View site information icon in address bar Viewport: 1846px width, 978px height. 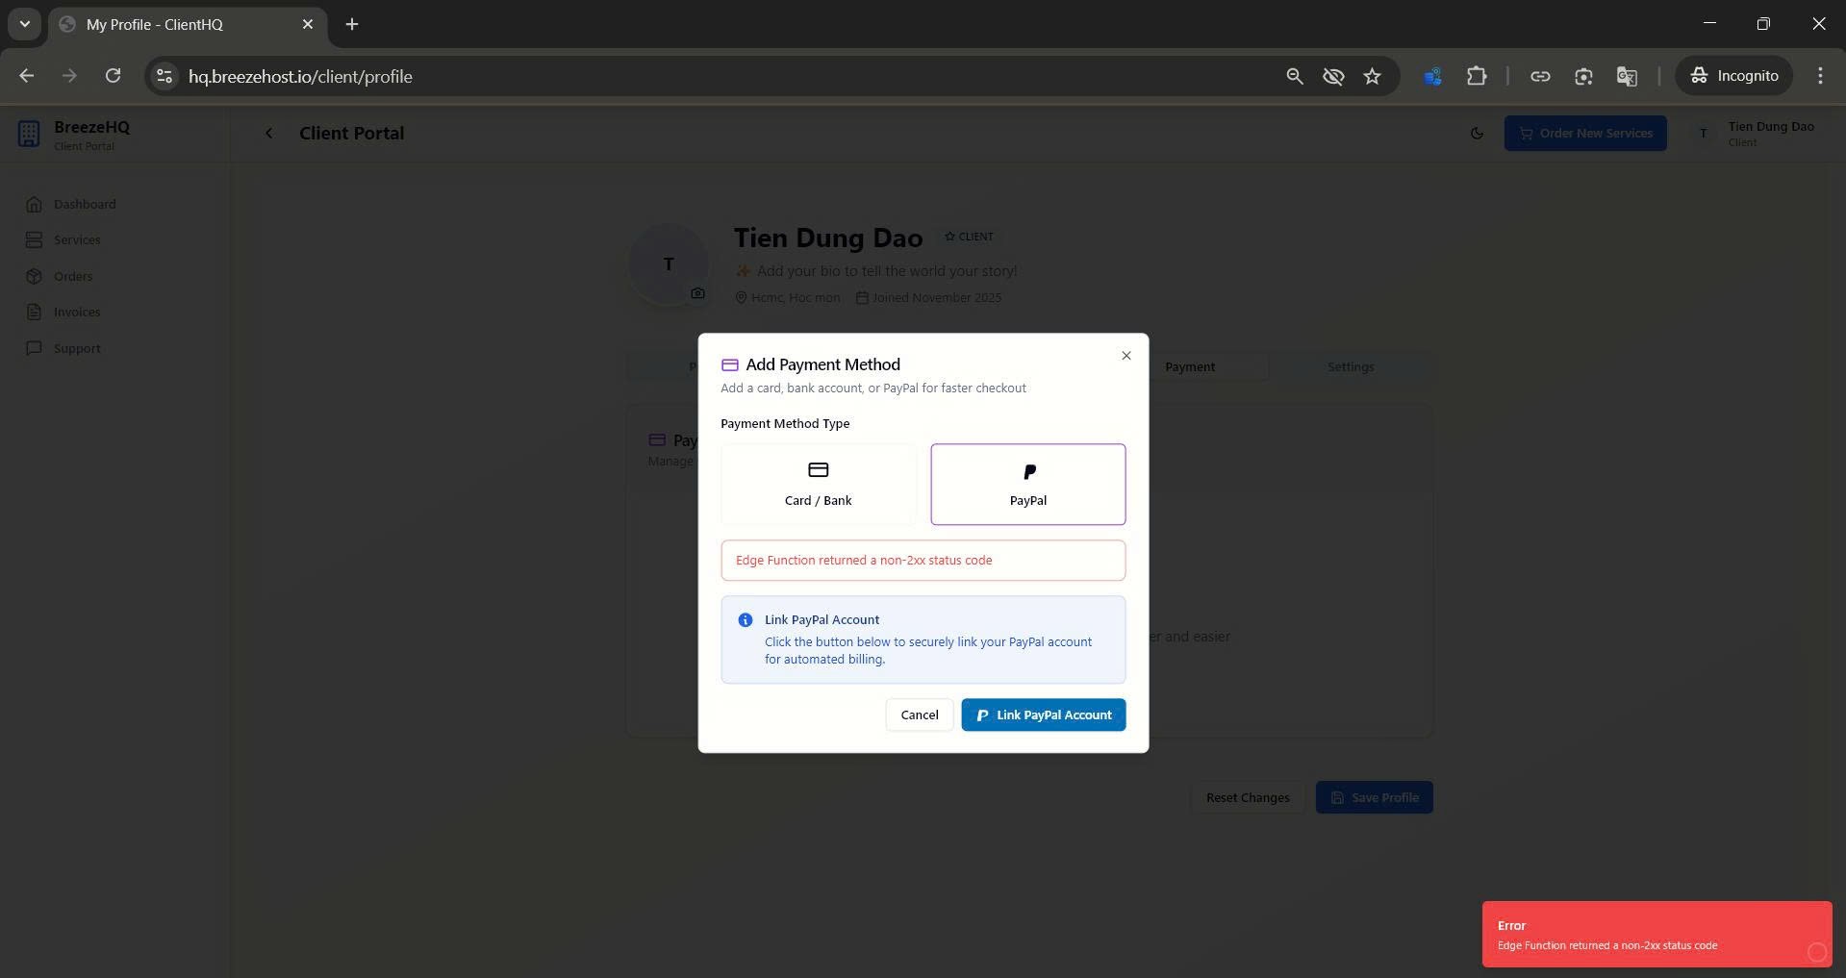coord(164,76)
